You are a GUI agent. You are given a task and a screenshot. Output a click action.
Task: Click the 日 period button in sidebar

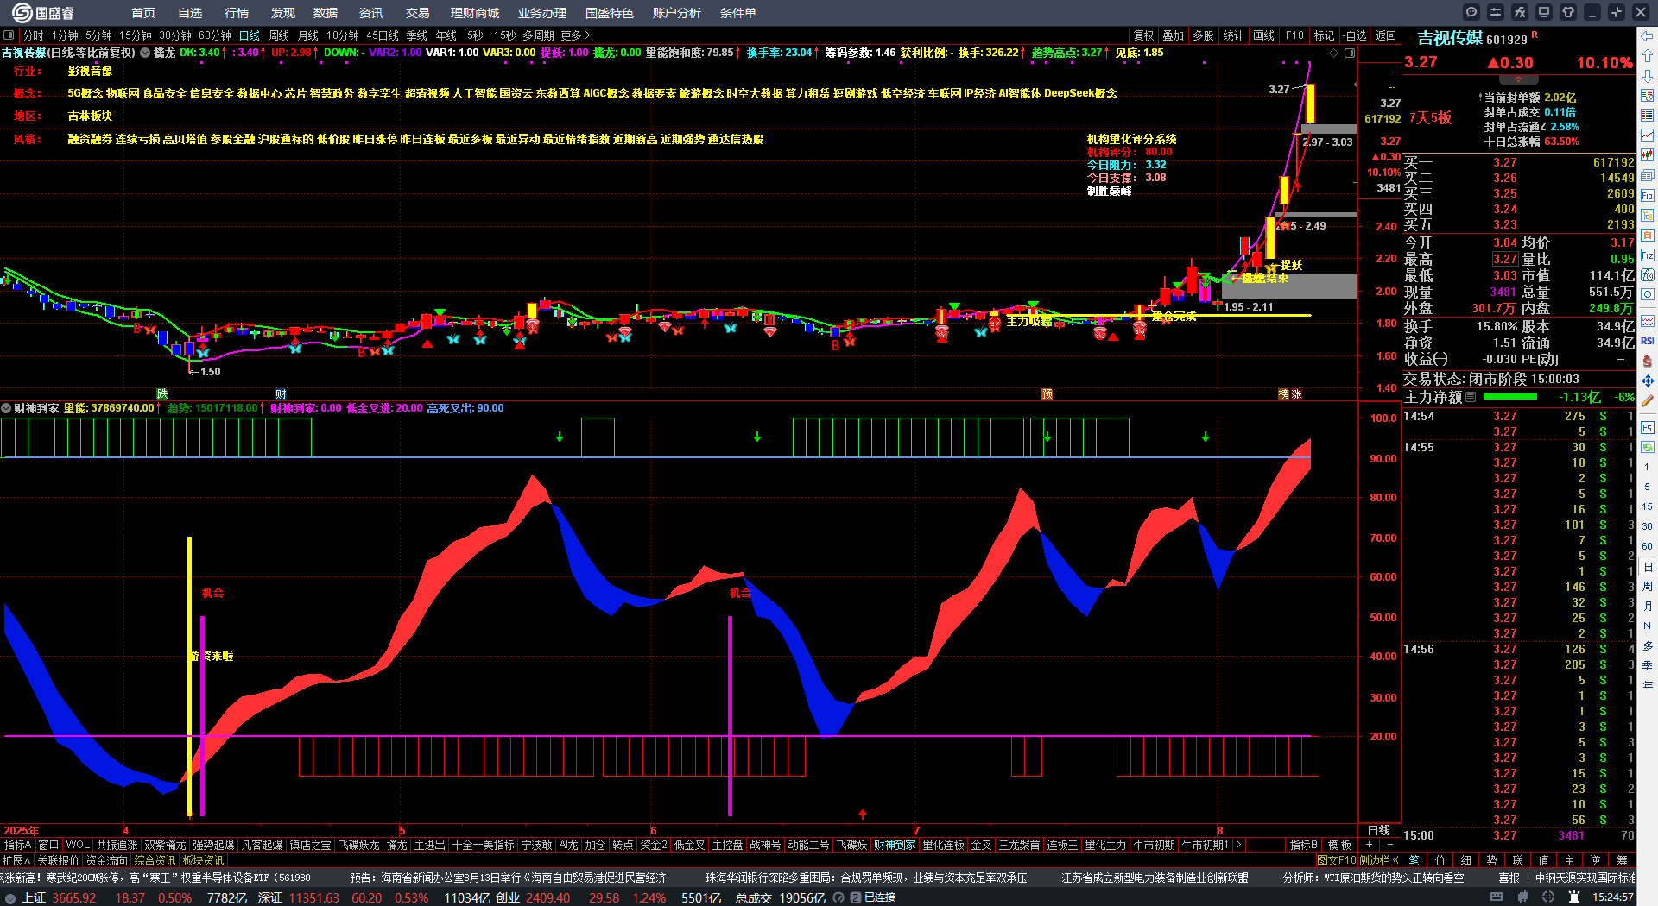click(1648, 567)
